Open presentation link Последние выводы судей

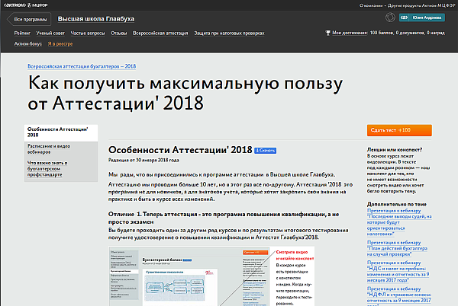(399, 222)
